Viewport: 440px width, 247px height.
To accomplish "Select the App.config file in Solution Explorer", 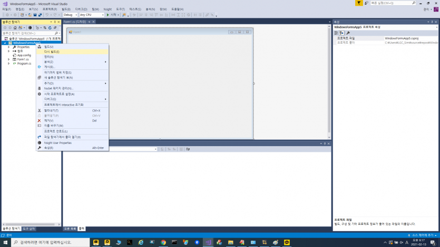I will tap(24, 55).
